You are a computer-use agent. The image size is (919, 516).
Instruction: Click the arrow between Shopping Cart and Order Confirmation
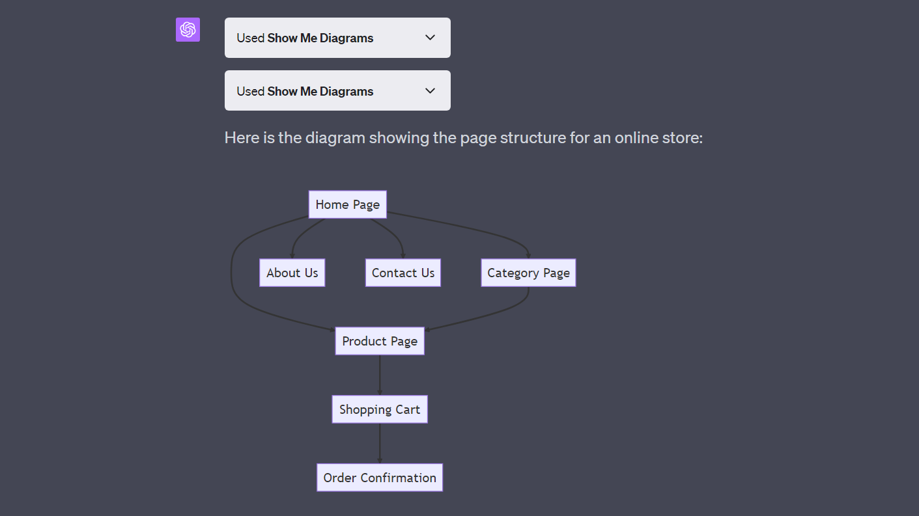(x=380, y=444)
